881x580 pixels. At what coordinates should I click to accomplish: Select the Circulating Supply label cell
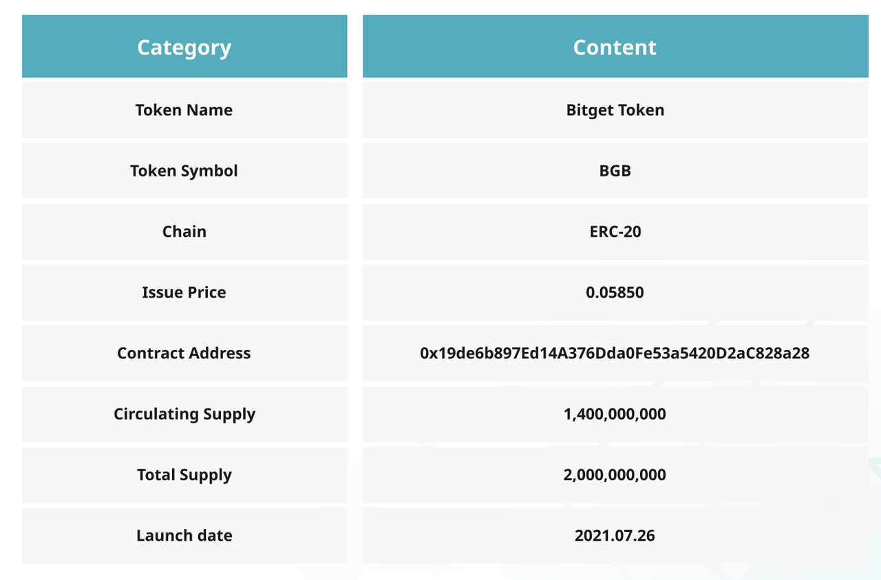click(x=184, y=414)
